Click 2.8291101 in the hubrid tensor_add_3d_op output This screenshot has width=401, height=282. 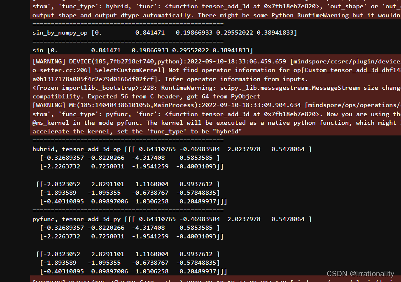coord(108,184)
